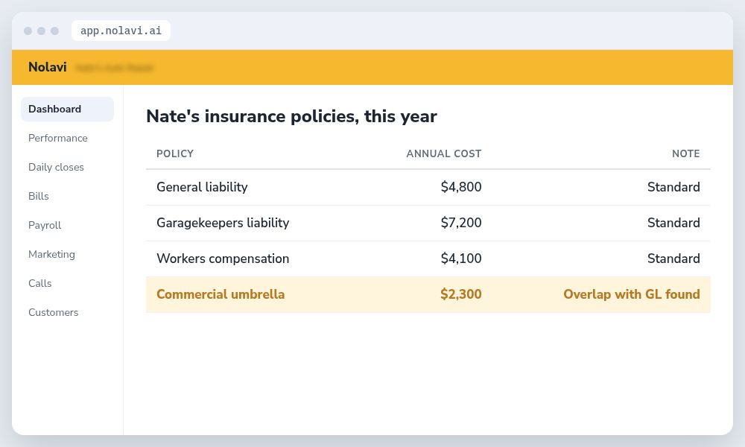The image size is (745, 447).
Task: Select the General liability policy name
Action: [x=202, y=187]
